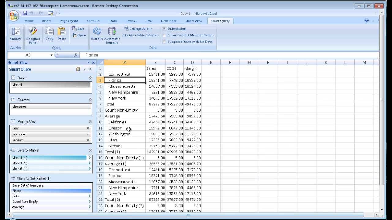Viewport: 392px width, 220px height.
Task: Collapse the Point of View section
Action: 90,122
